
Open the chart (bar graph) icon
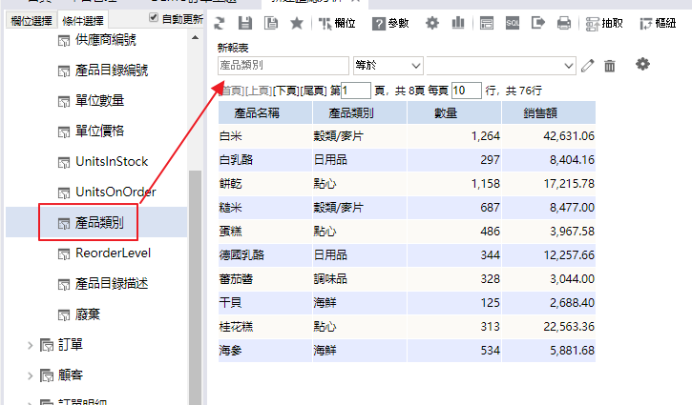[x=458, y=23]
